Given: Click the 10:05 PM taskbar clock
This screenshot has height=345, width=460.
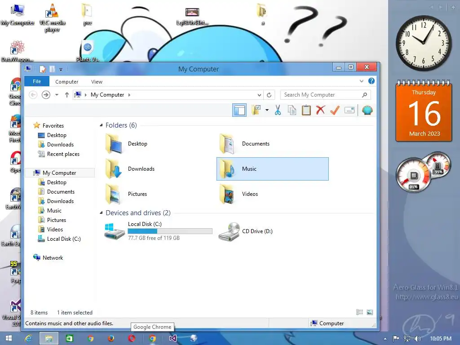Looking at the screenshot, I should click(x=441, y=339).
